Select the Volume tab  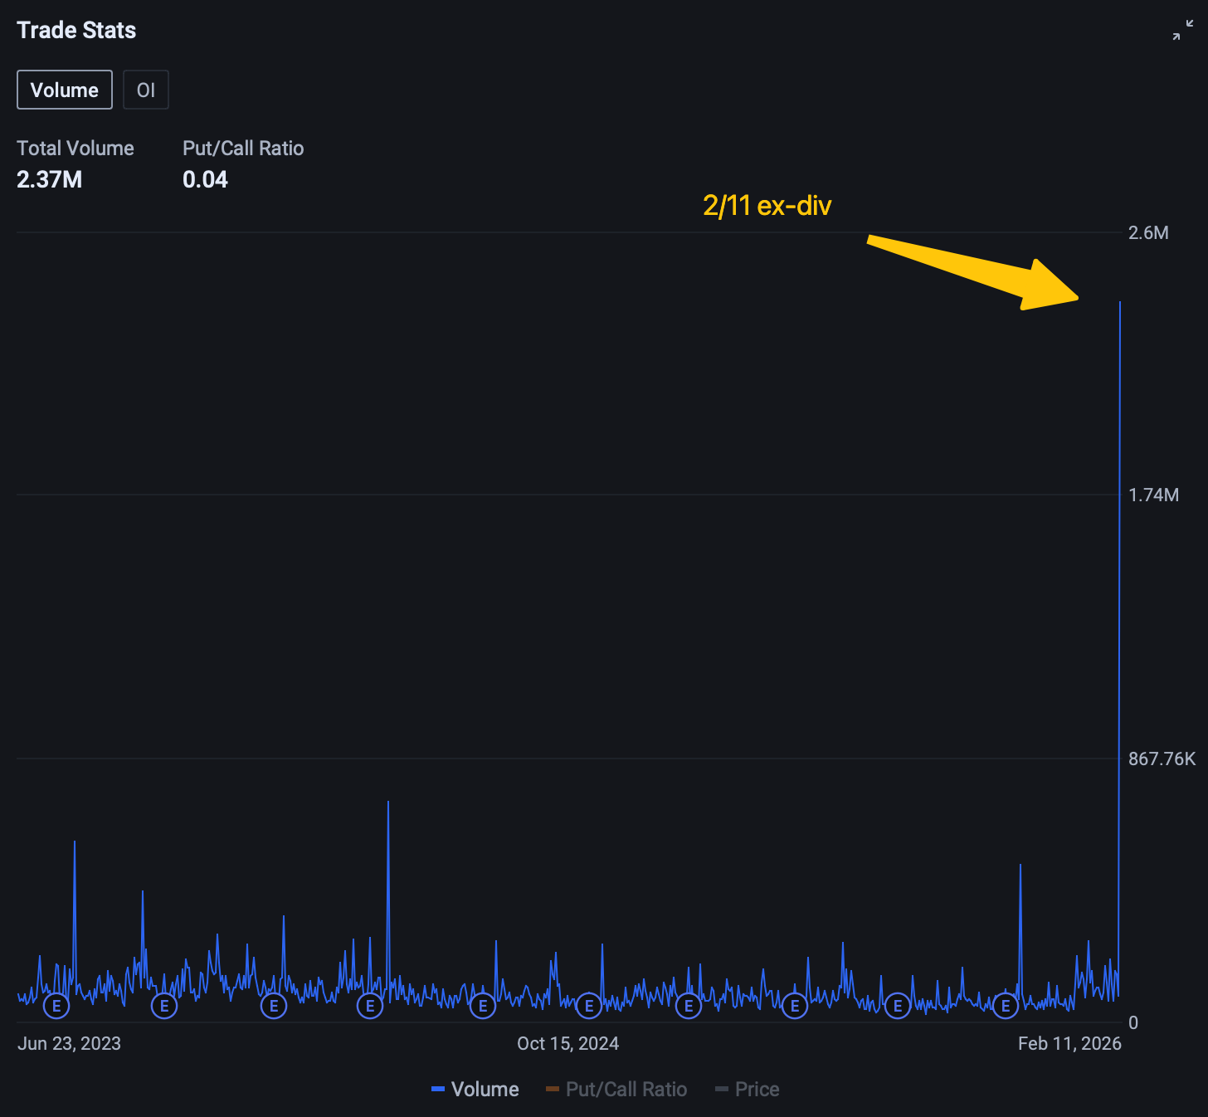click(x=65, y=90)
